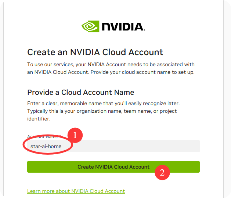Click the Create an NVIDIA Cloud Account heading

tap(95, 52)
